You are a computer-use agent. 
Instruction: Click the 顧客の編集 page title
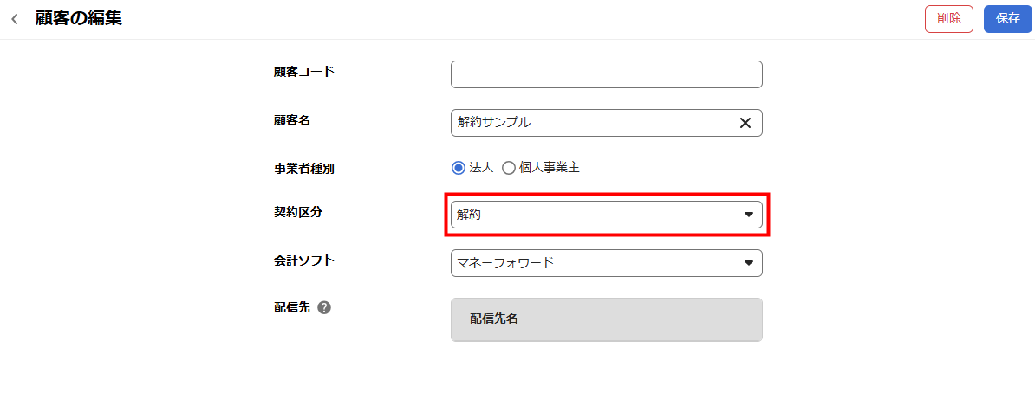pos(78,18)
